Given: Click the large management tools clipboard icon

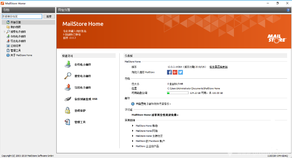Looking at the screenshot, I should (x=67, y=122).
